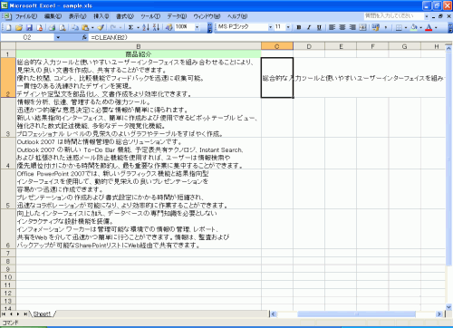The height and width of the screenshot is (328, 453).
Task: Sort descending with the Z-A icon
Action: [156, 27]
